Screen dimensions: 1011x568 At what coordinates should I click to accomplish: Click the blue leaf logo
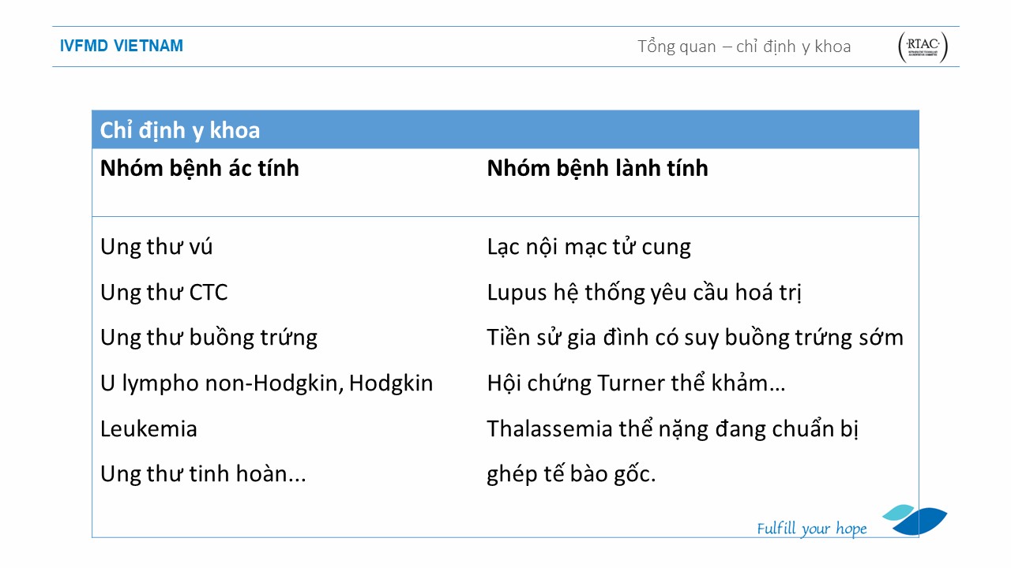coord(916,520)
